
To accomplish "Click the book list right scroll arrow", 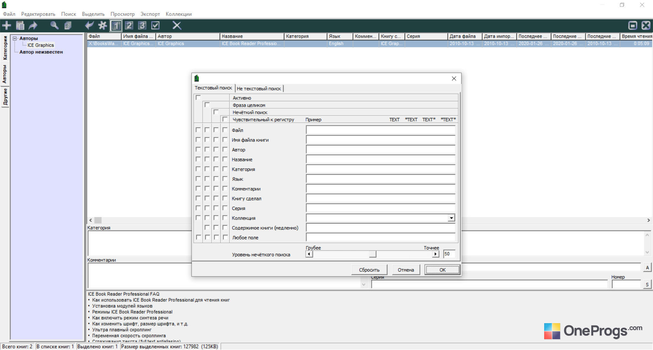I will coord(649,220).
